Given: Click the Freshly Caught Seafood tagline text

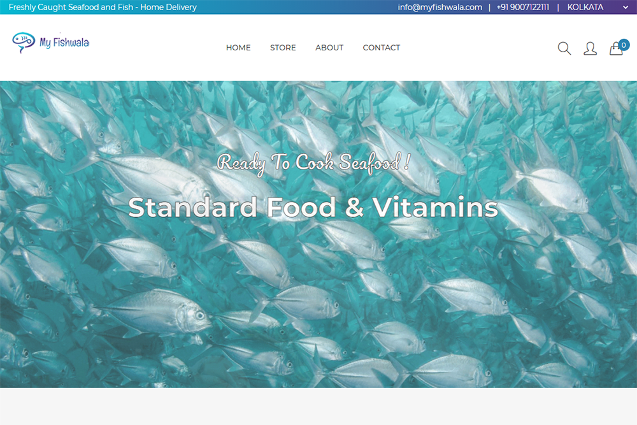Looking at the screenshot, I should coord(103,7).
